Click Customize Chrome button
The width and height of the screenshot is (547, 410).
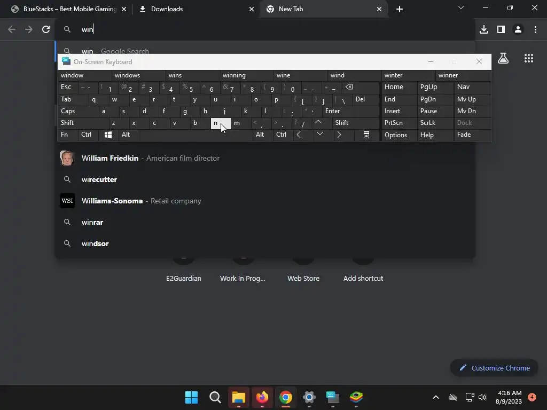(x=494, y=368)
